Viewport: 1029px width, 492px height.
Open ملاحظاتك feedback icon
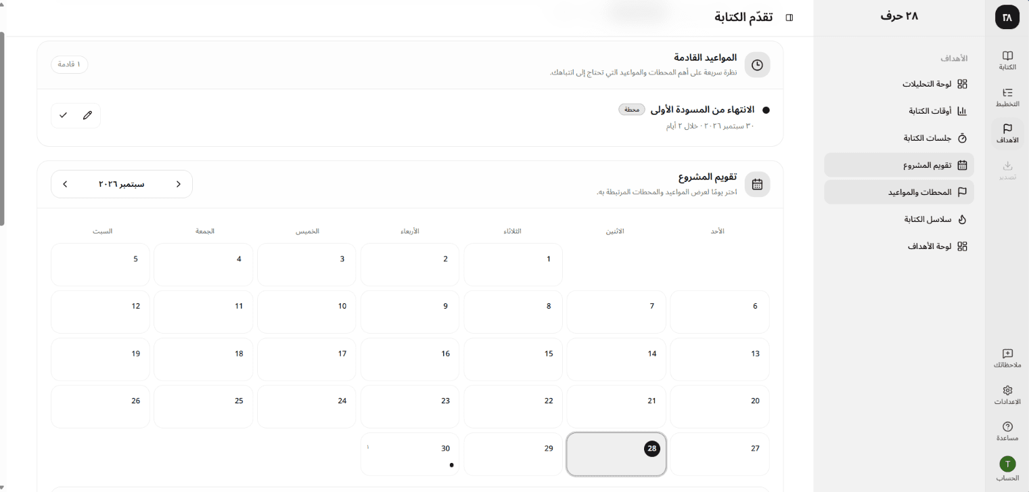point(1007,358)
